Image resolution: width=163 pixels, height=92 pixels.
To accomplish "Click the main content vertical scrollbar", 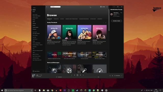I will click(x=109, y=20).
